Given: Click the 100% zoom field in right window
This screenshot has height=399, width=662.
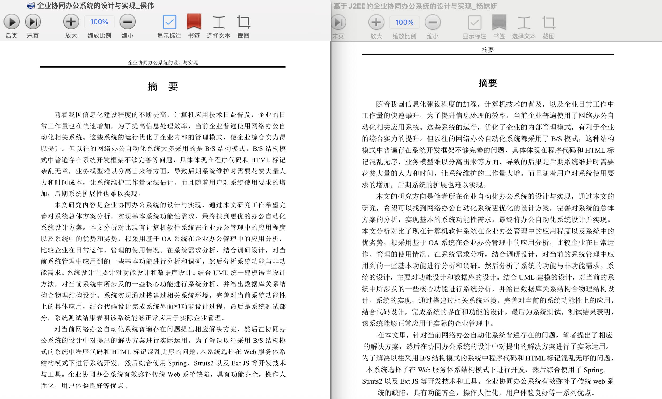Looking at the screenshot, I should [404, 23].
